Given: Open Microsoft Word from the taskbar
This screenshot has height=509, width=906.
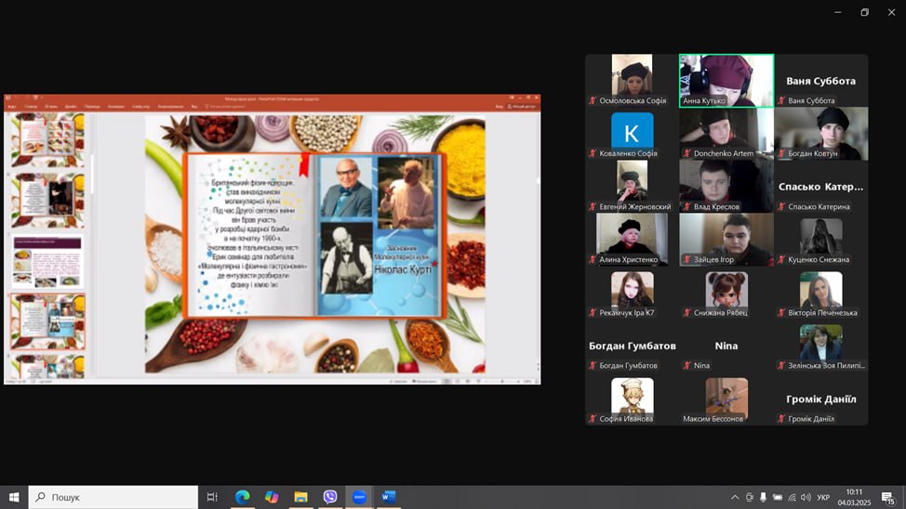Looking at the screenshot, I should tap(388, 497).
